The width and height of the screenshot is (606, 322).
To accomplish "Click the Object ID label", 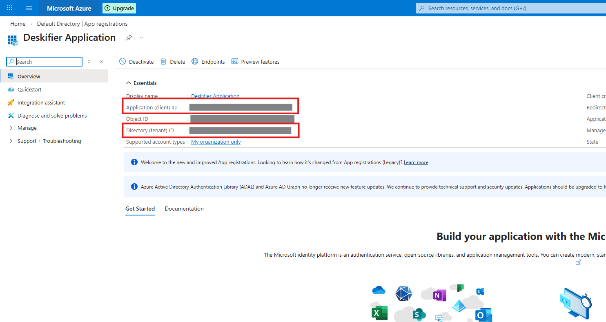I will coord(137,119).
